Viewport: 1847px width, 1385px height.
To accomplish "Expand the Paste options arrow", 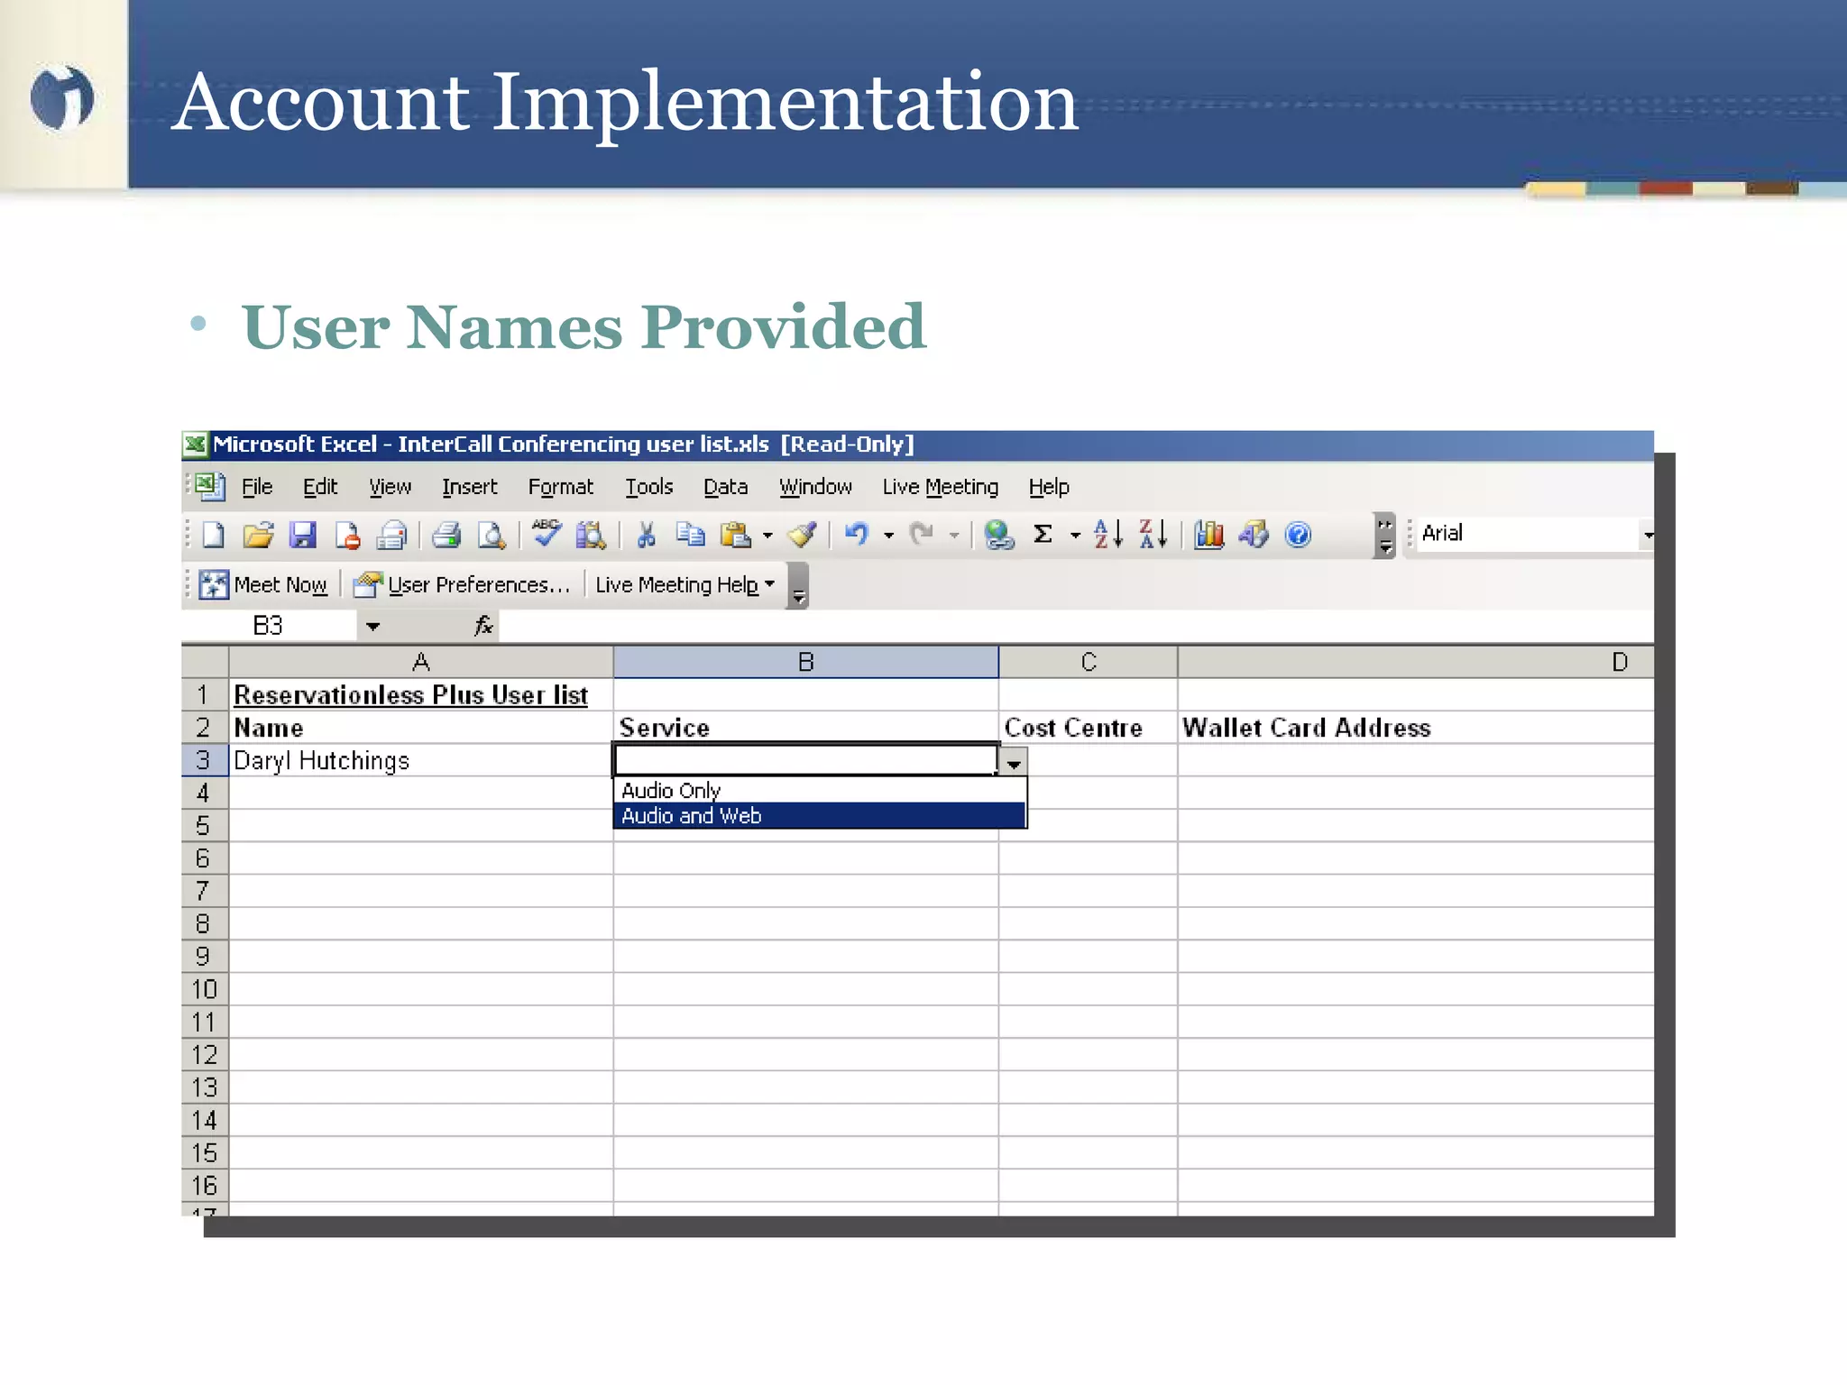I will (x=767, y=536).
